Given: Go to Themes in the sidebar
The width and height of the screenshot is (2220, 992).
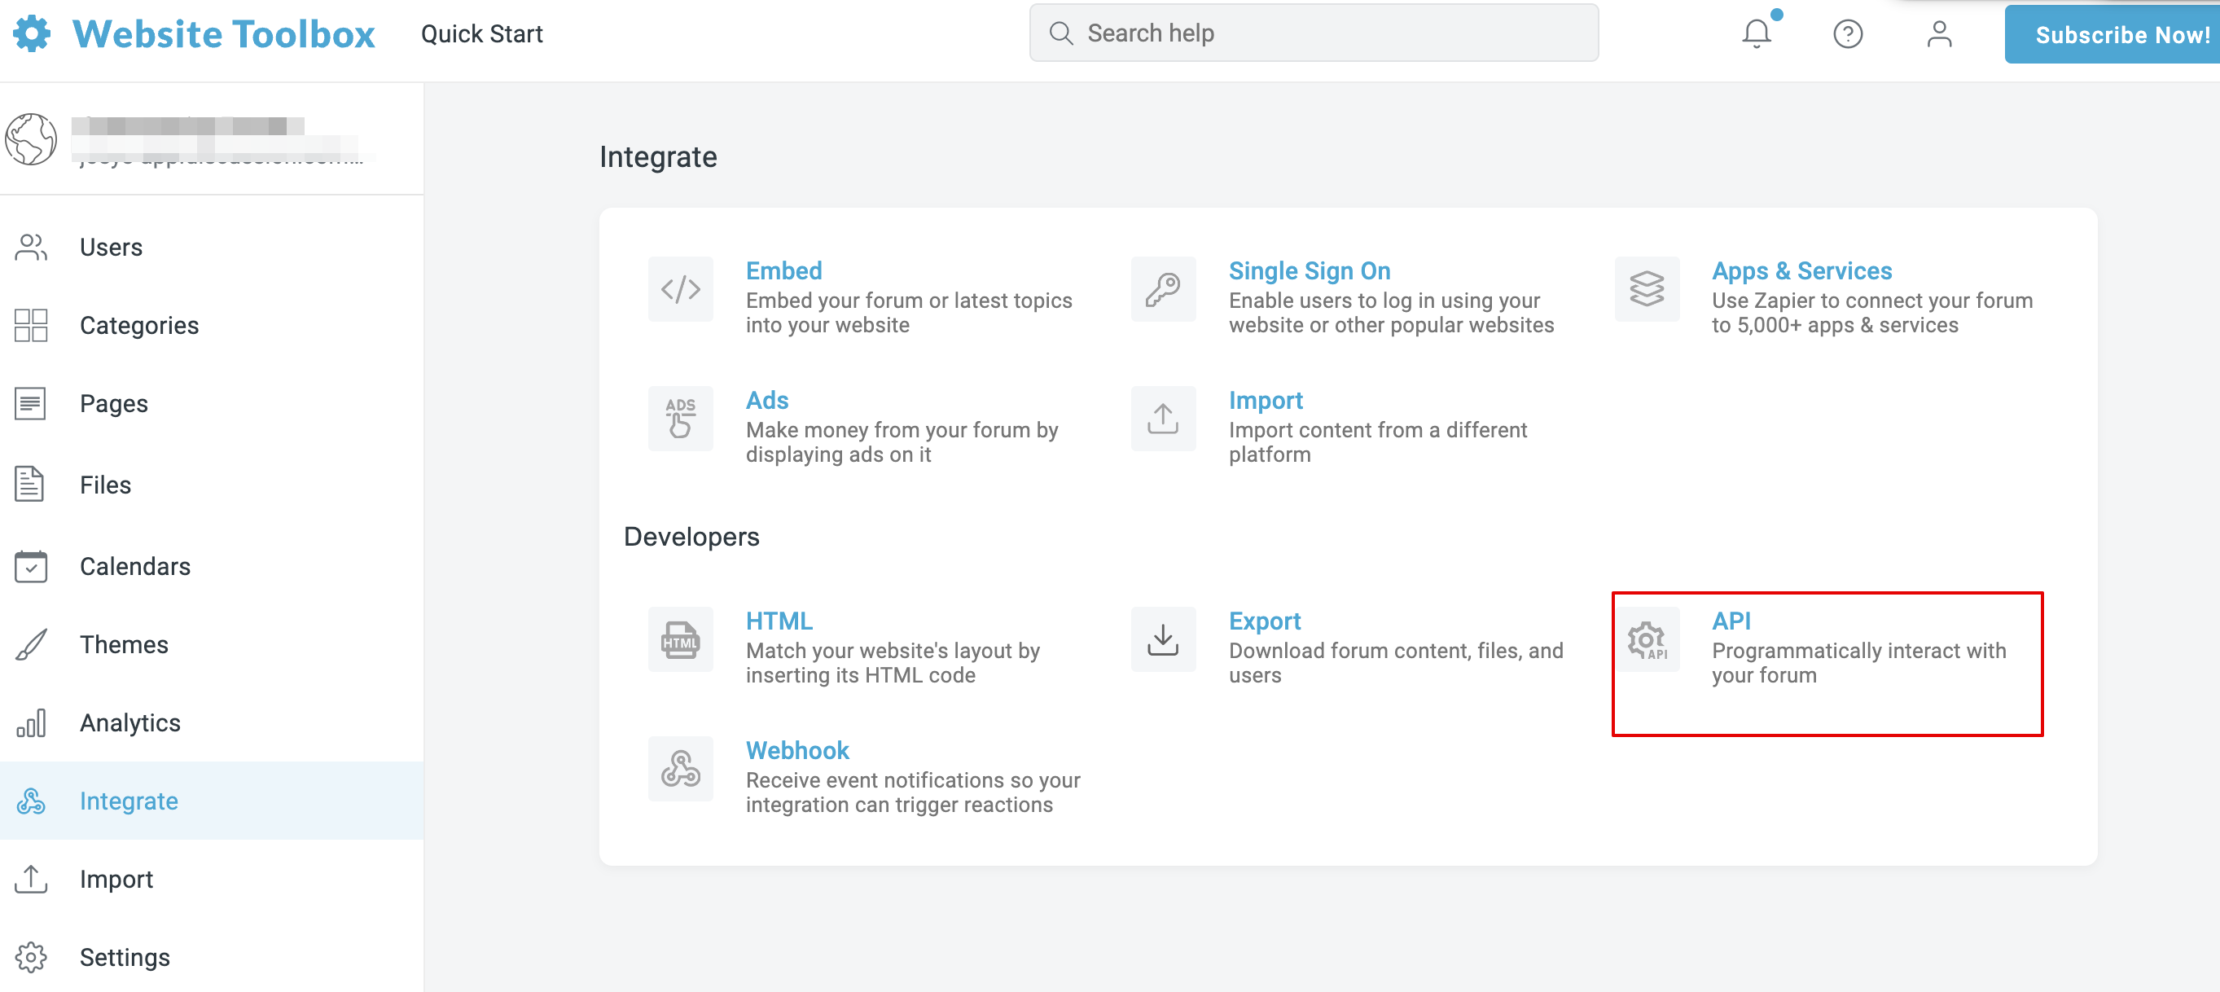Looking at the screenshot, I should tap(123, 645).
